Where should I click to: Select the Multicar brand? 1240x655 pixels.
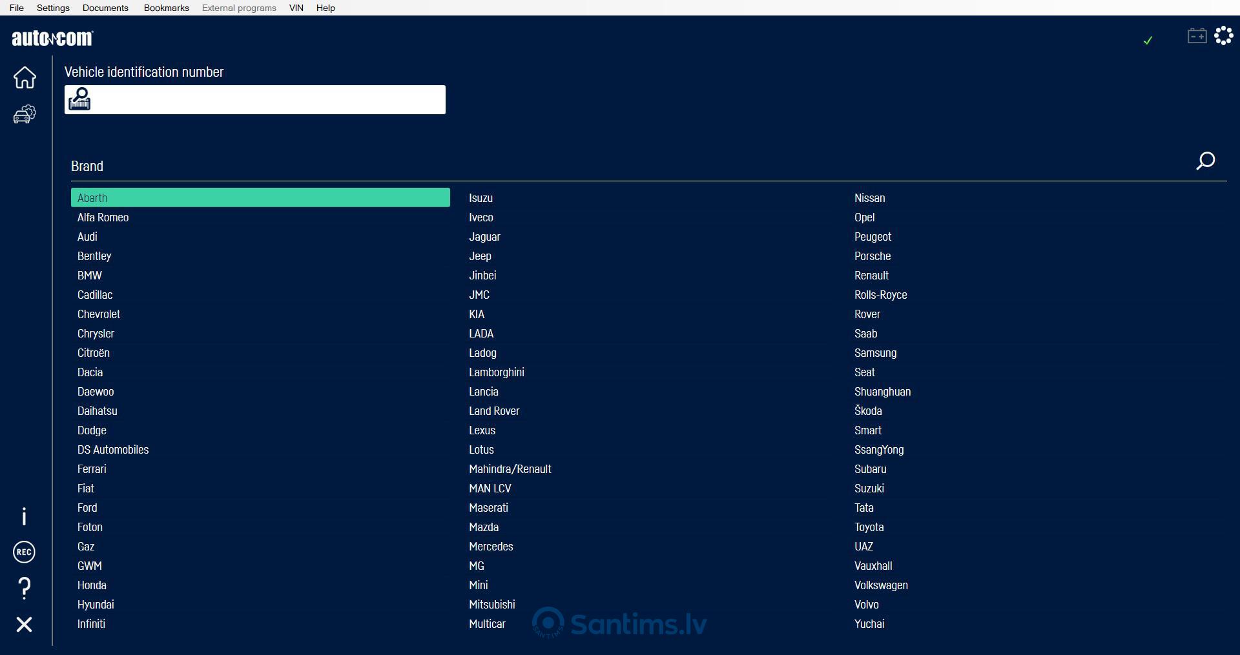[487, 624]
